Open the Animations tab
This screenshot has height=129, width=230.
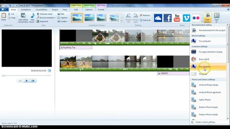26,10
